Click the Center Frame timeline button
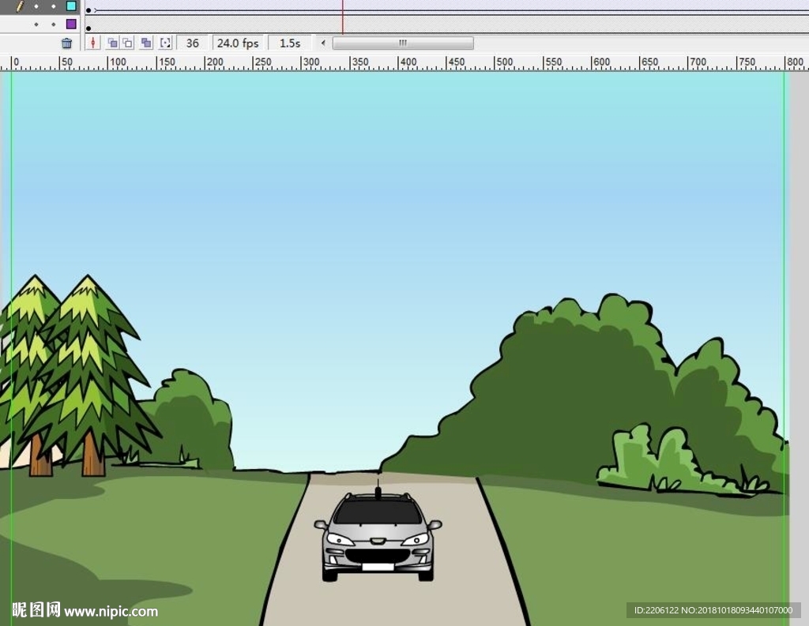 pyautogui.click(x=93, y=43)
